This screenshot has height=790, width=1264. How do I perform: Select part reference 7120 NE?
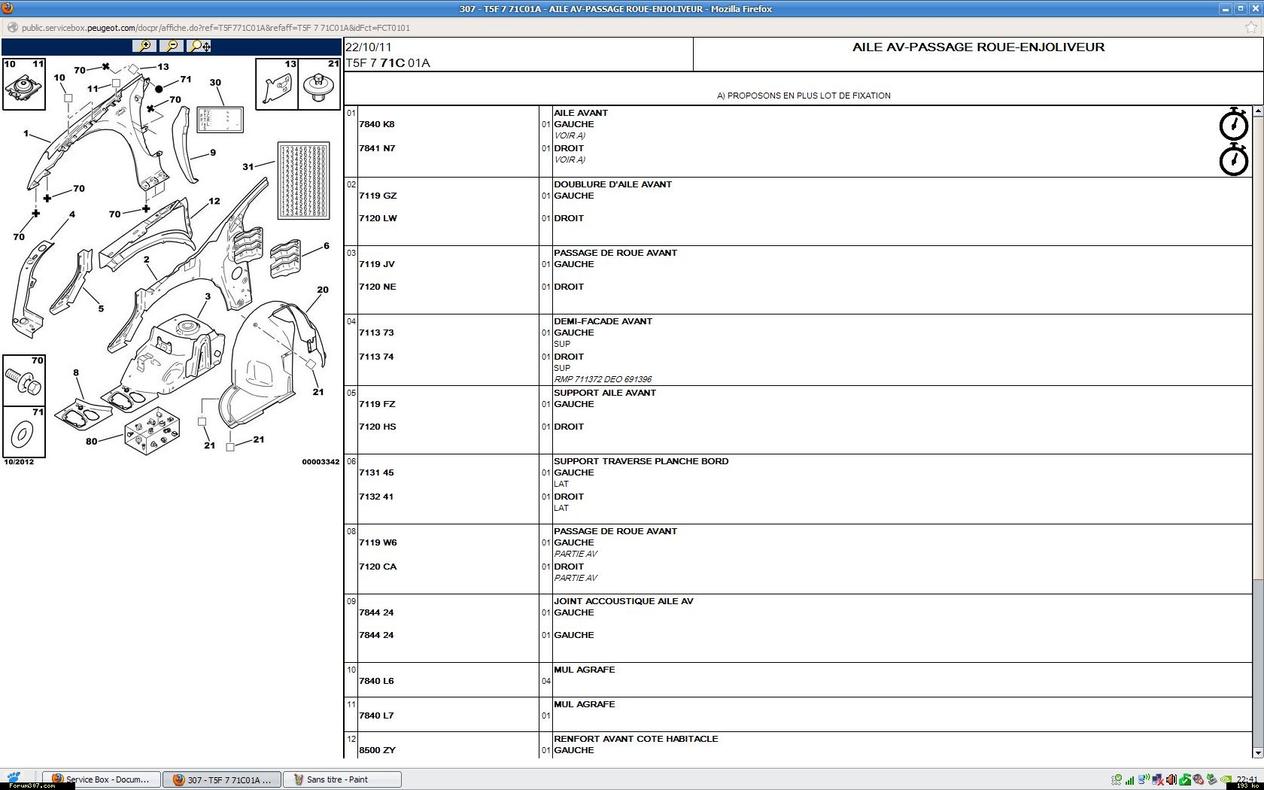[378, 287]
